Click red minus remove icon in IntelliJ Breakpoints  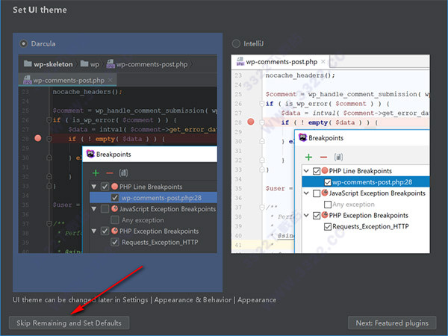click(x=323, y=157)
